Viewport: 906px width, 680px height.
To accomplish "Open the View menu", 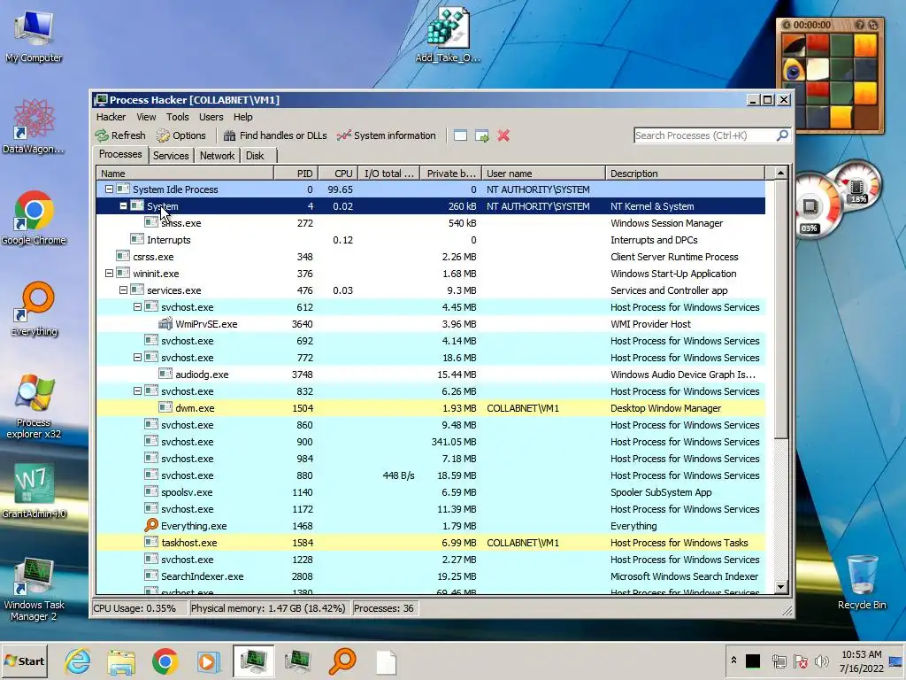I will pyautogui.click(x=146, y=117).
